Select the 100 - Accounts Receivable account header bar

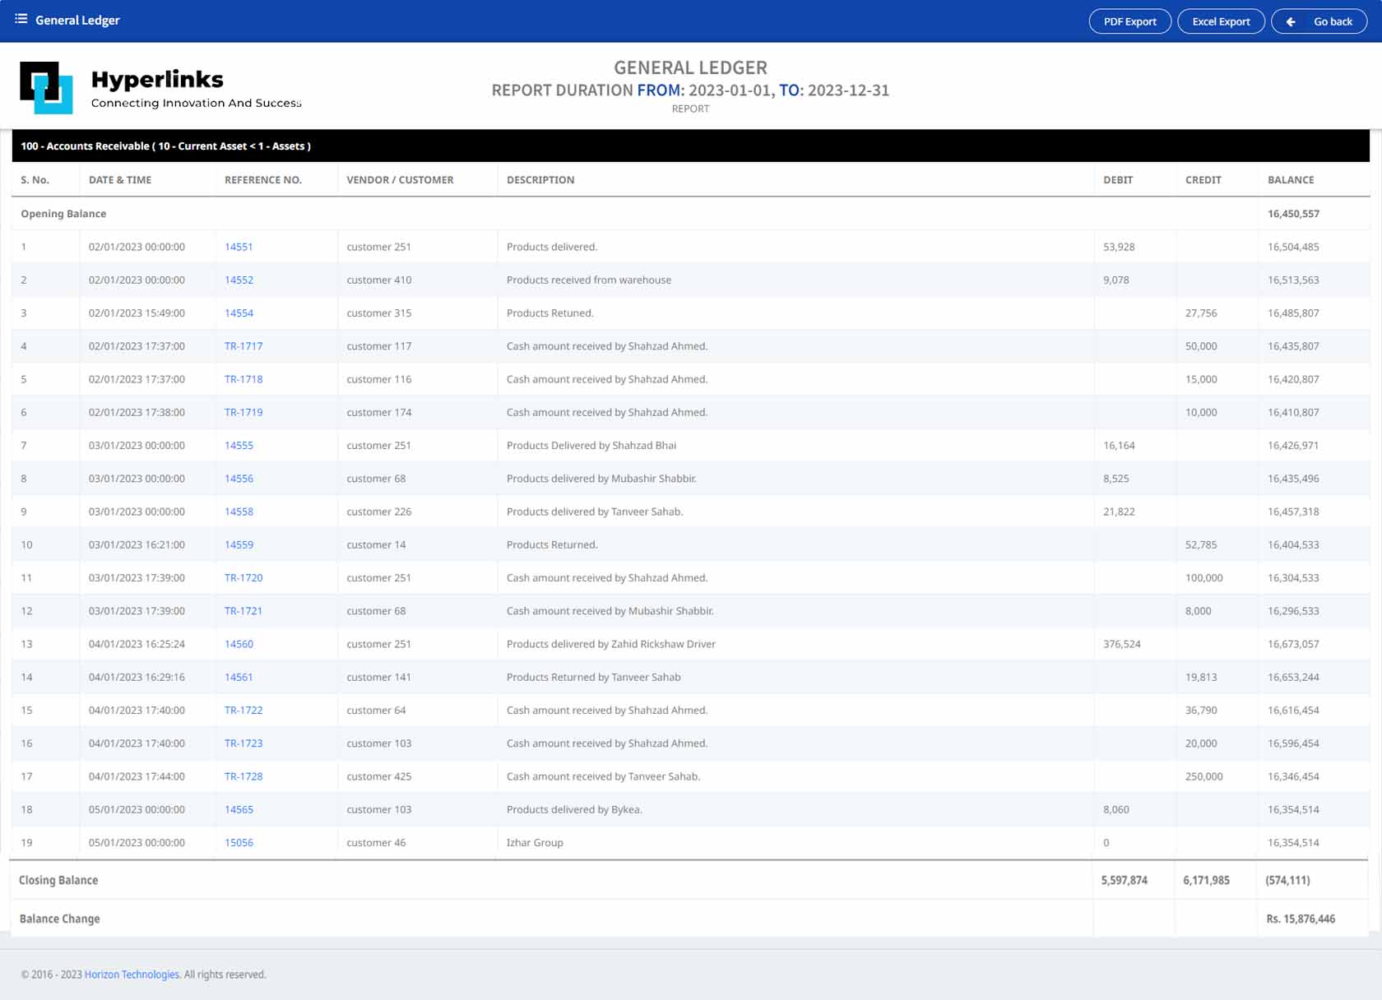click(690, 146)
